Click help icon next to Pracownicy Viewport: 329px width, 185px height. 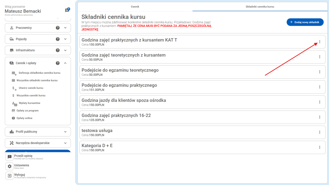click(x=58, y=28)
